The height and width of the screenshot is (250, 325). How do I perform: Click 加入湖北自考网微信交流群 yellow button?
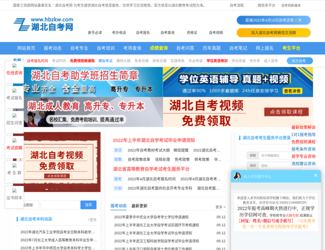point(273,32)
